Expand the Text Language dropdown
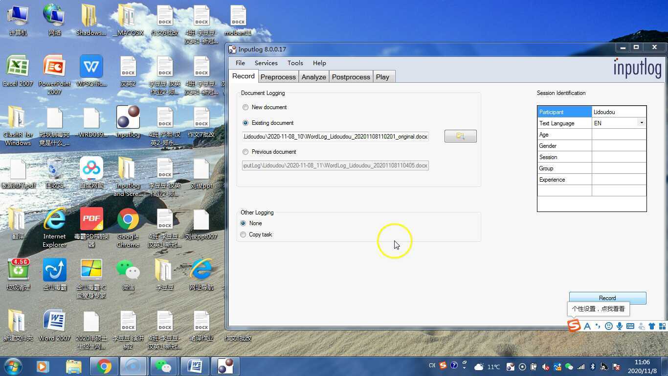This screenshot has width=668, height=376. pos(641,123)
